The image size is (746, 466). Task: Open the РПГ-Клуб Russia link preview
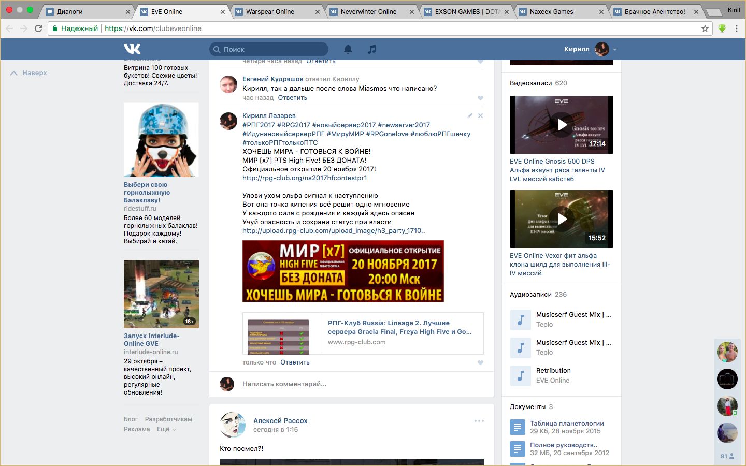363,333
